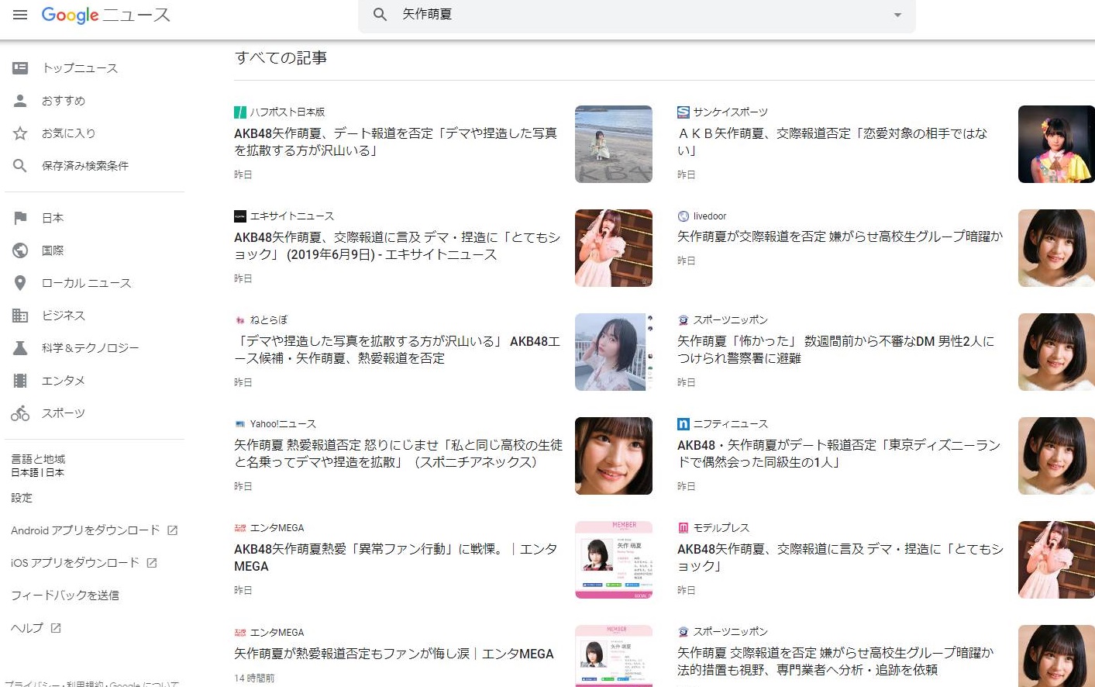Click the 保存済み検索条件 magnifier icon
Image resolution: width=1095 pixels, height=687 pixels.
[20, 166]
